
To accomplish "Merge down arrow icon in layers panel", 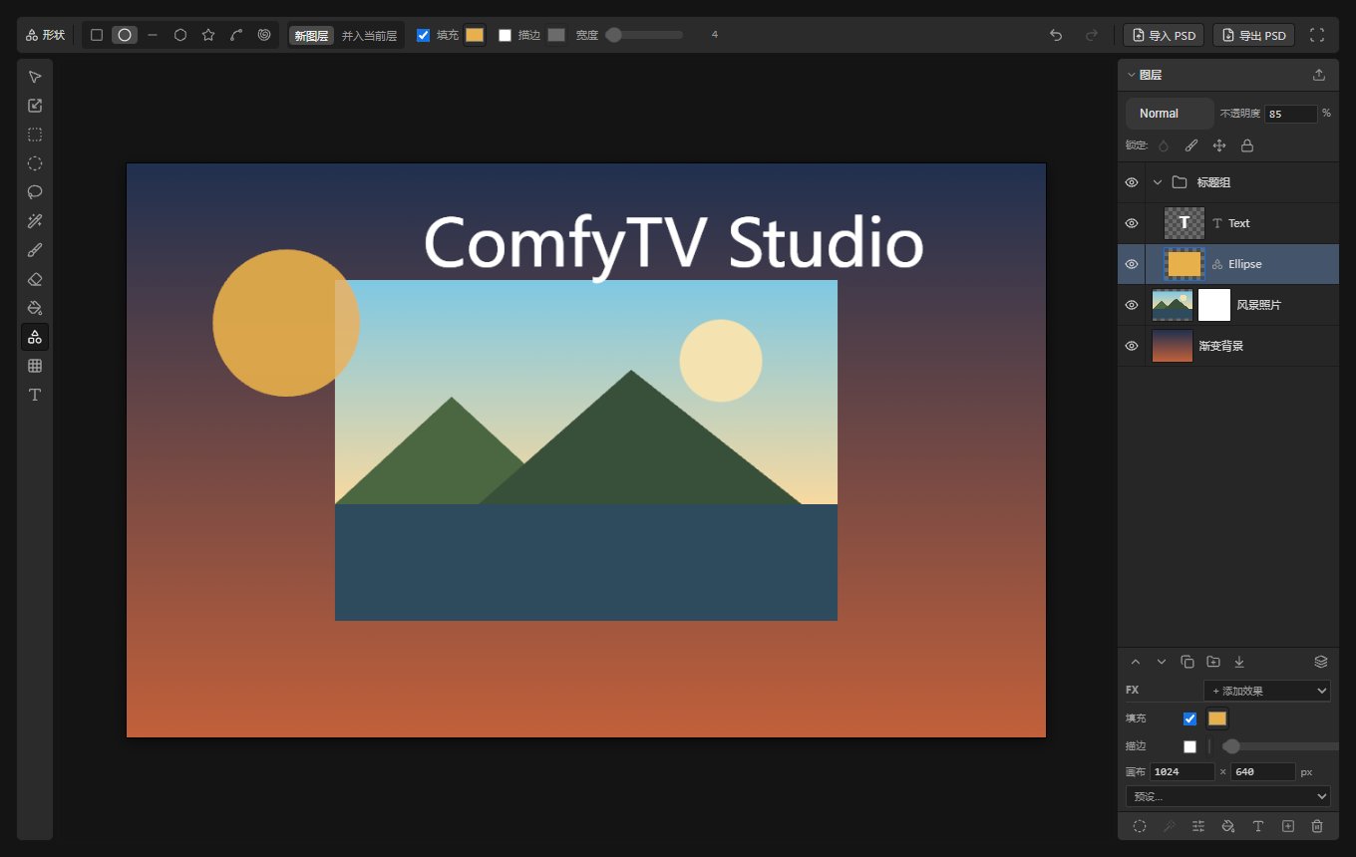I will (x=1239, y=662).
